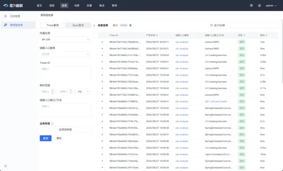The image size is (283, 171).
Task: Open job-analysis link in the 20:00:11 row
Action: tap(182, 42)
